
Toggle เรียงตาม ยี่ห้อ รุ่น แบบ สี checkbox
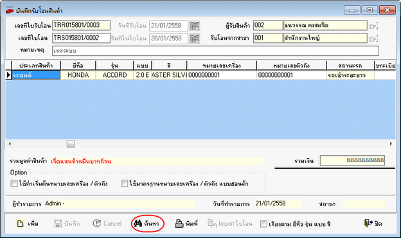click(x=263, y=224)
